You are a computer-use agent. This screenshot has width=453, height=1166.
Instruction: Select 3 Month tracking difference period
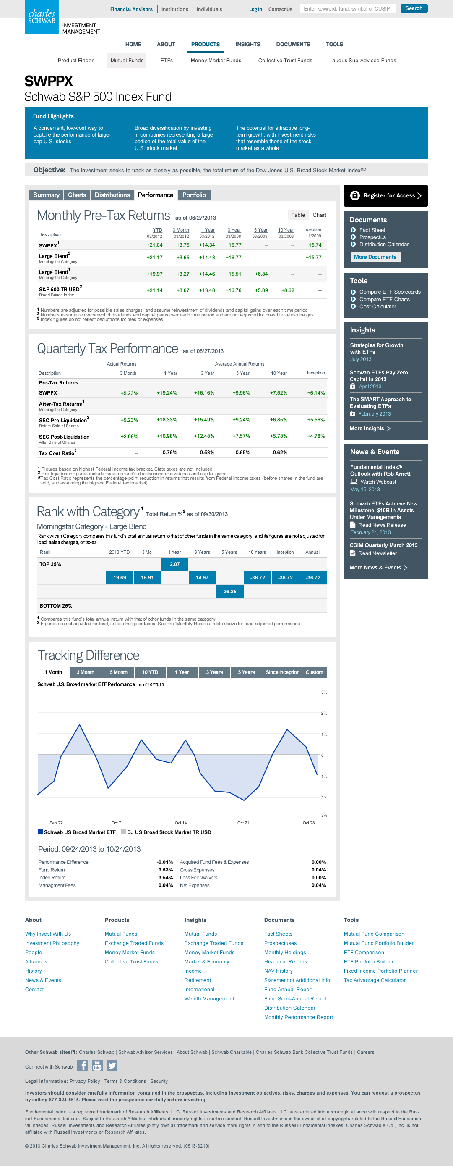(86, 672)
